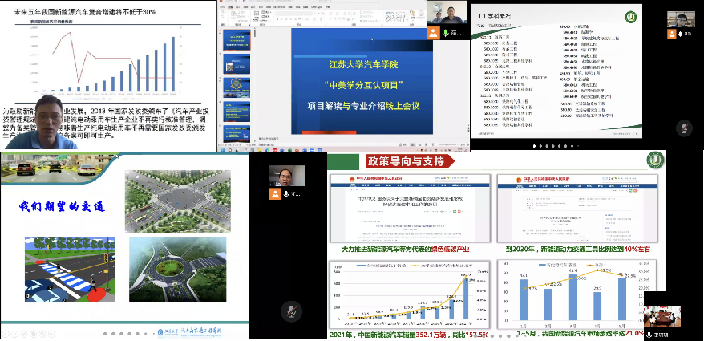Click the orange avatar icon in the PowerPoint panel

pyautogui.click(x=434, y=34)
